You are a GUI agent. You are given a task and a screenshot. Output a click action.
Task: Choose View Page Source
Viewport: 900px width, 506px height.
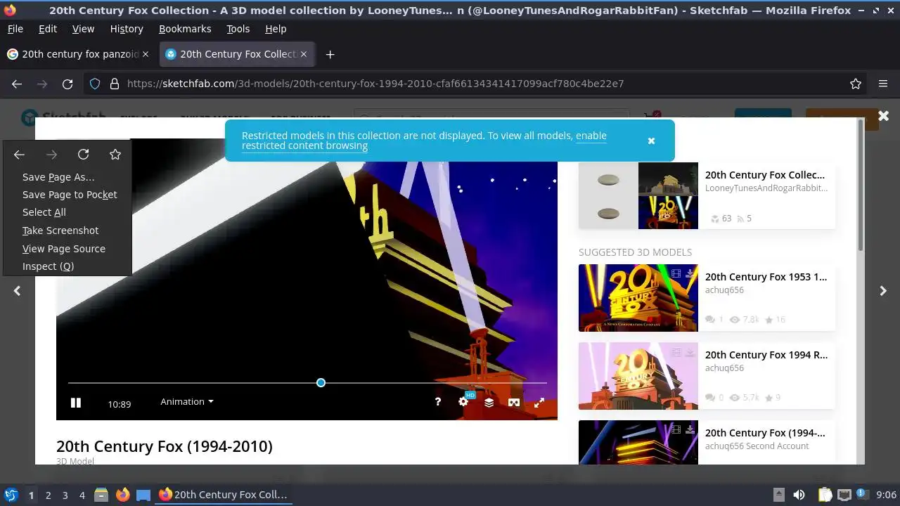(x=67, y=249)
